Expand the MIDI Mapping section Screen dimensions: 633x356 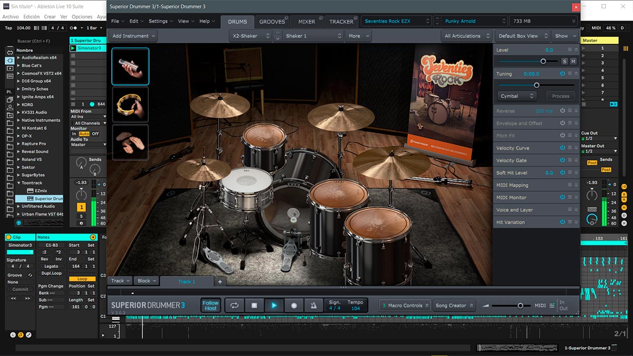(x=576, y=185)
